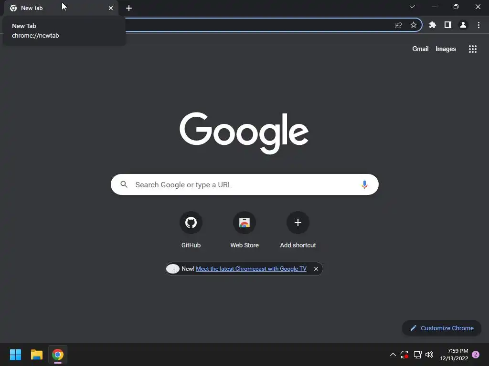The width and height of the screenshot is (489, 366).
Task: Click the share this page icon
Action: pyautogui.click(x=398, y=25)
